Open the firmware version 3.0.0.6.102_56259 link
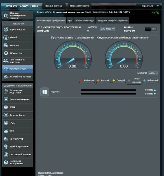 119,12
